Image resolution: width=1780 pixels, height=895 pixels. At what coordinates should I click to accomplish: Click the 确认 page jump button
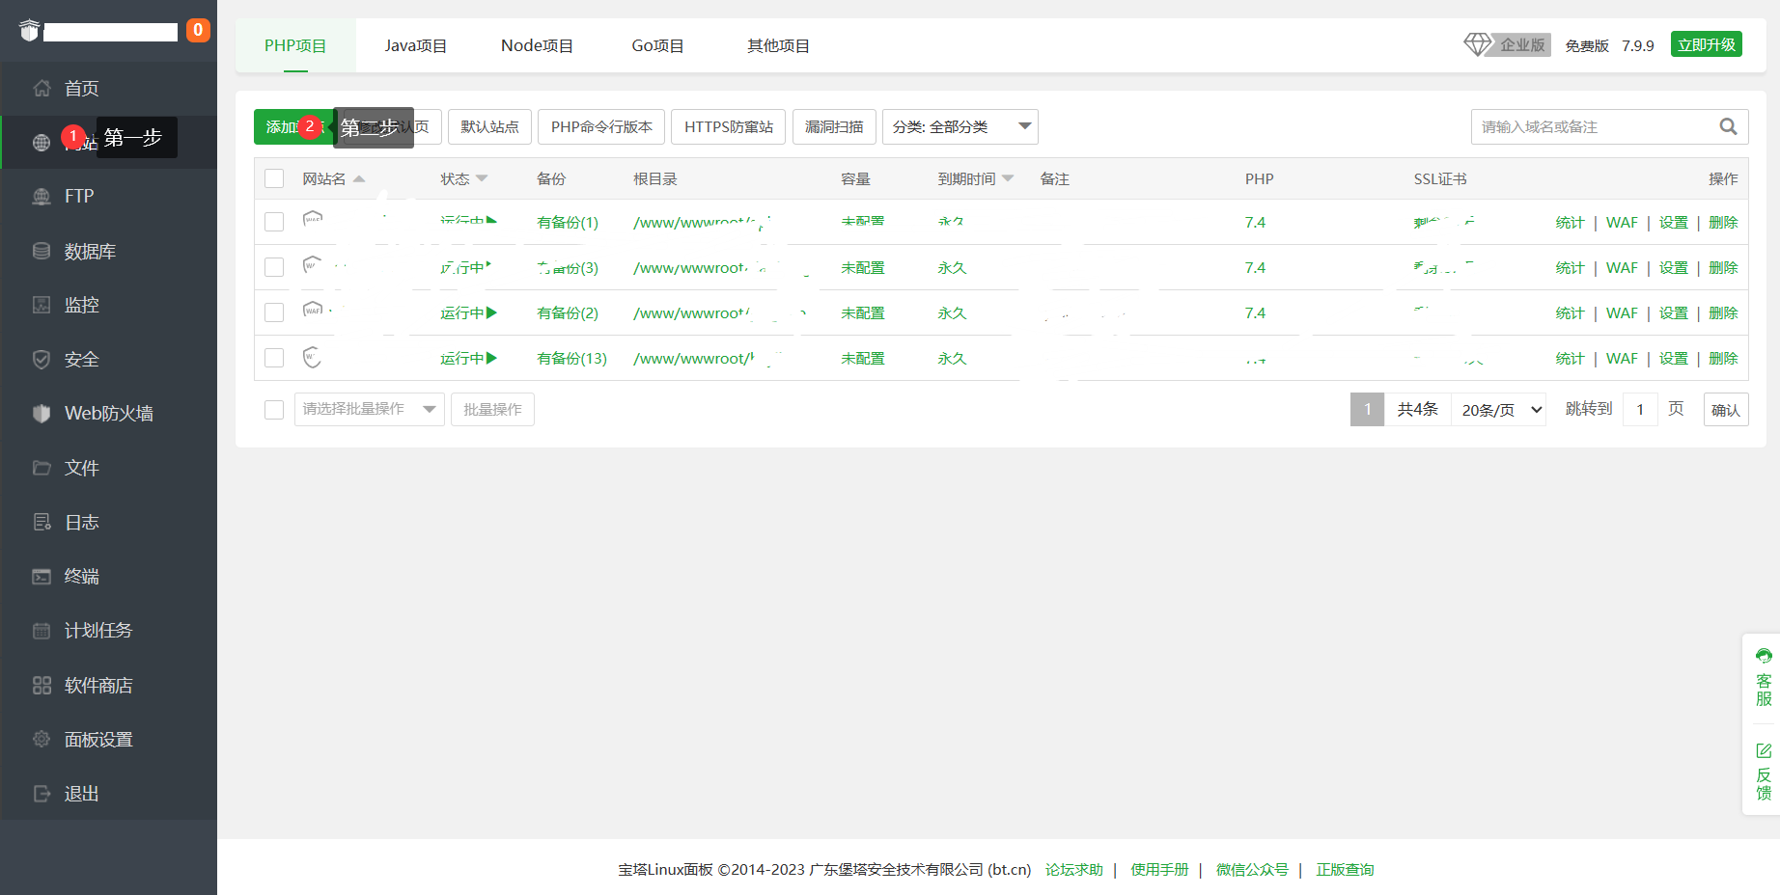(x=1726, y=410)
